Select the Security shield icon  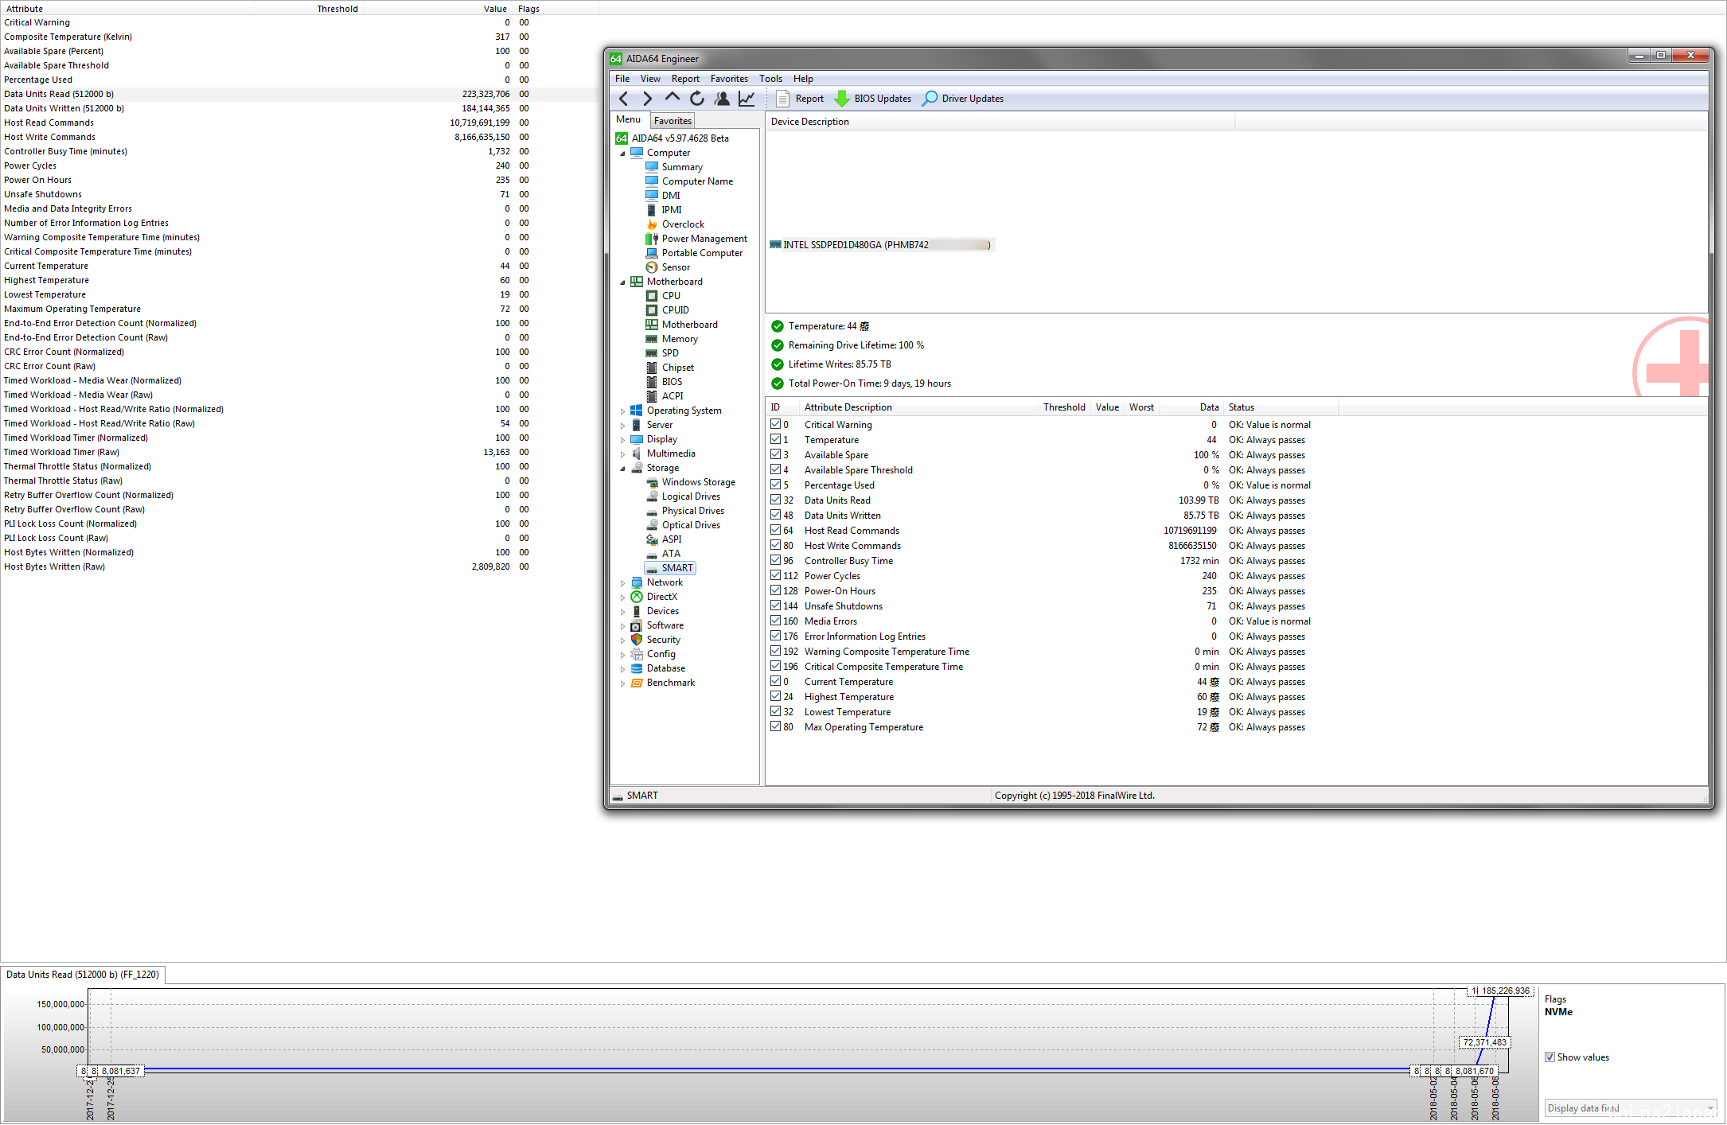click(x=637, y=640)
